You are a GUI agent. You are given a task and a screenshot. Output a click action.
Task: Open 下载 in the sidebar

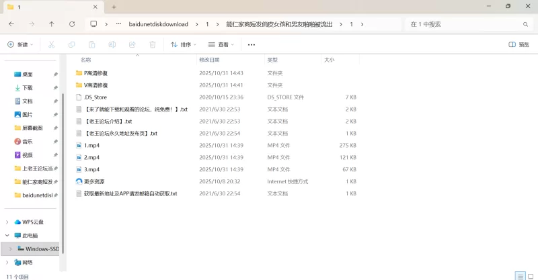(x=27, y=88)
